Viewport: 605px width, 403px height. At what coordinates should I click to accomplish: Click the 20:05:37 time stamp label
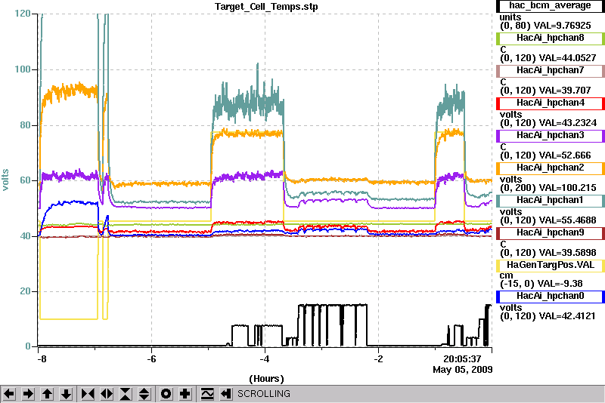pyautogui.click(x=462, y=359)
